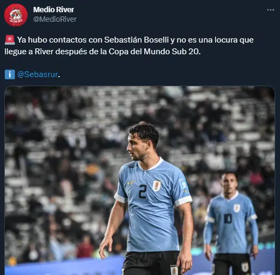Click the crest on the background player's shorts

coord(245,267)
